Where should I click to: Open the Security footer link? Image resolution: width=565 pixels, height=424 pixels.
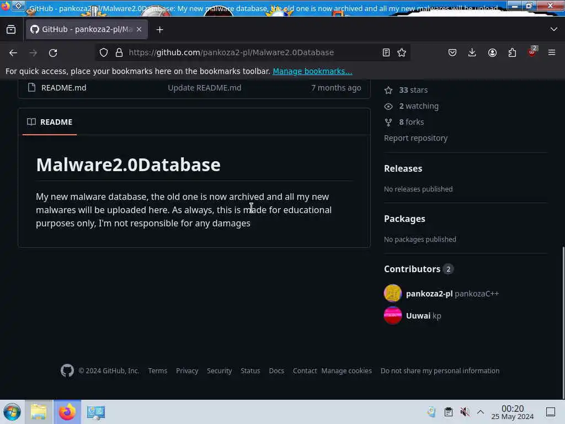click(x=220, y=370)
